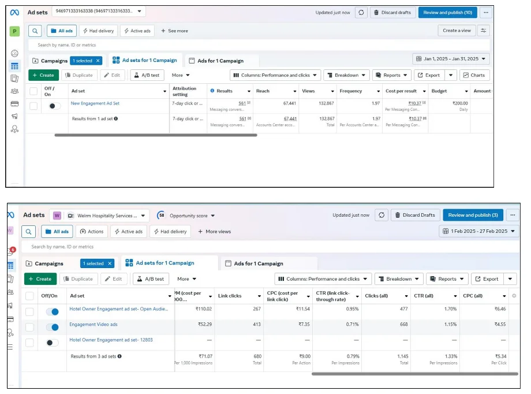531x394 pixels.
Task: Enable Hotel Owner Engagement ad set- 12803 toggle
Action: coord(53,343)
